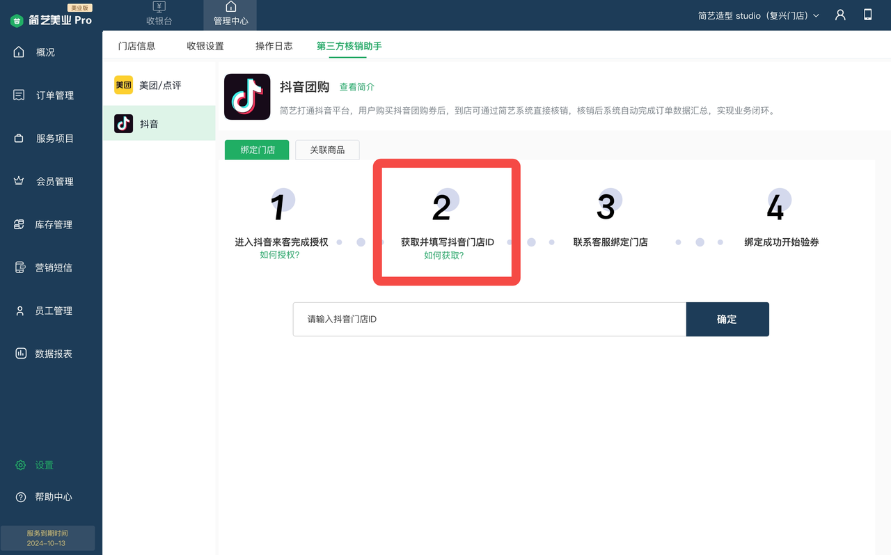Open the 帮助中心 help center icon

pyautogui.click(x=20, y=497)
